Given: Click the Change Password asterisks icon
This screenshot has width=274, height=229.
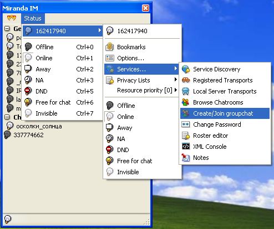Looking at the screenshot, I should point(186,124).
